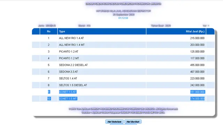Click row number 1 cell
The height and width of the screenshot is (125, 223).
(x=49, y=38)
